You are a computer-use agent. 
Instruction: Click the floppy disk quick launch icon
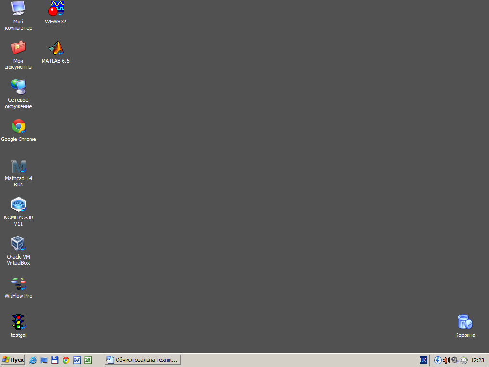[x=54, y=360]
